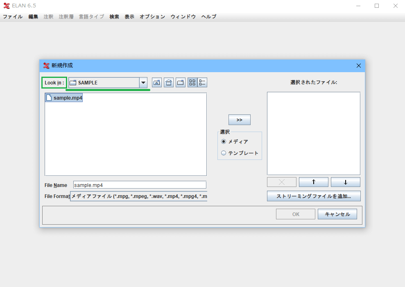The height and width of the screenshot is (287, 405).
Task: Open the File Format dropdown
Action: (139, 196)
